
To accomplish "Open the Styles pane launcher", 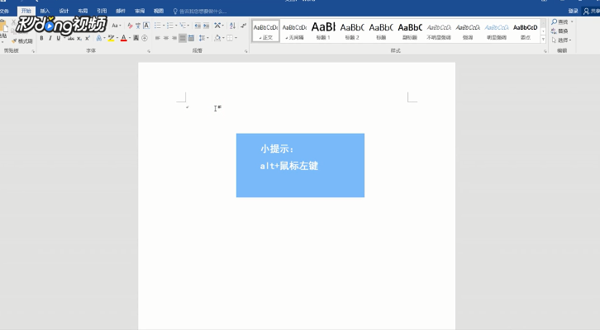I will (x=545, y=51).
